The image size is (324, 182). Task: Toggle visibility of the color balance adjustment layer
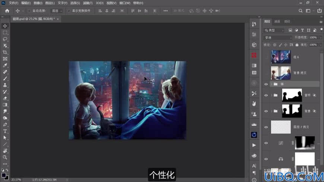pos(266,159)
